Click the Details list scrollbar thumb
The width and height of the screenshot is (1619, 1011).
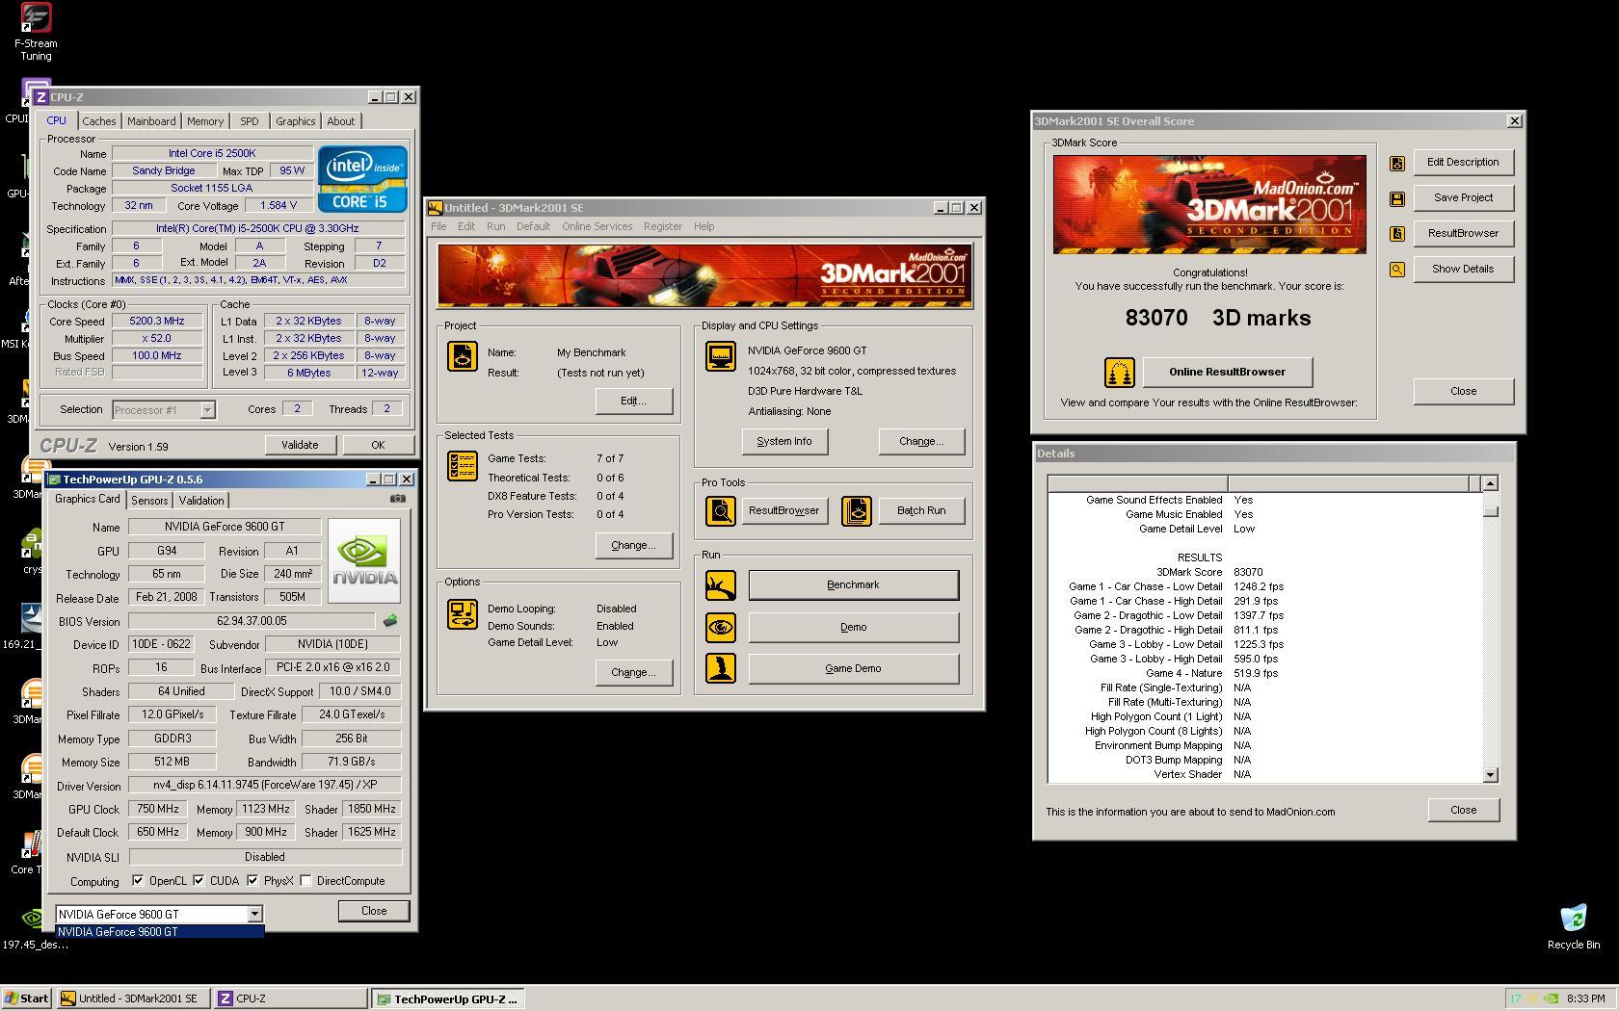tap(1490, 511)
